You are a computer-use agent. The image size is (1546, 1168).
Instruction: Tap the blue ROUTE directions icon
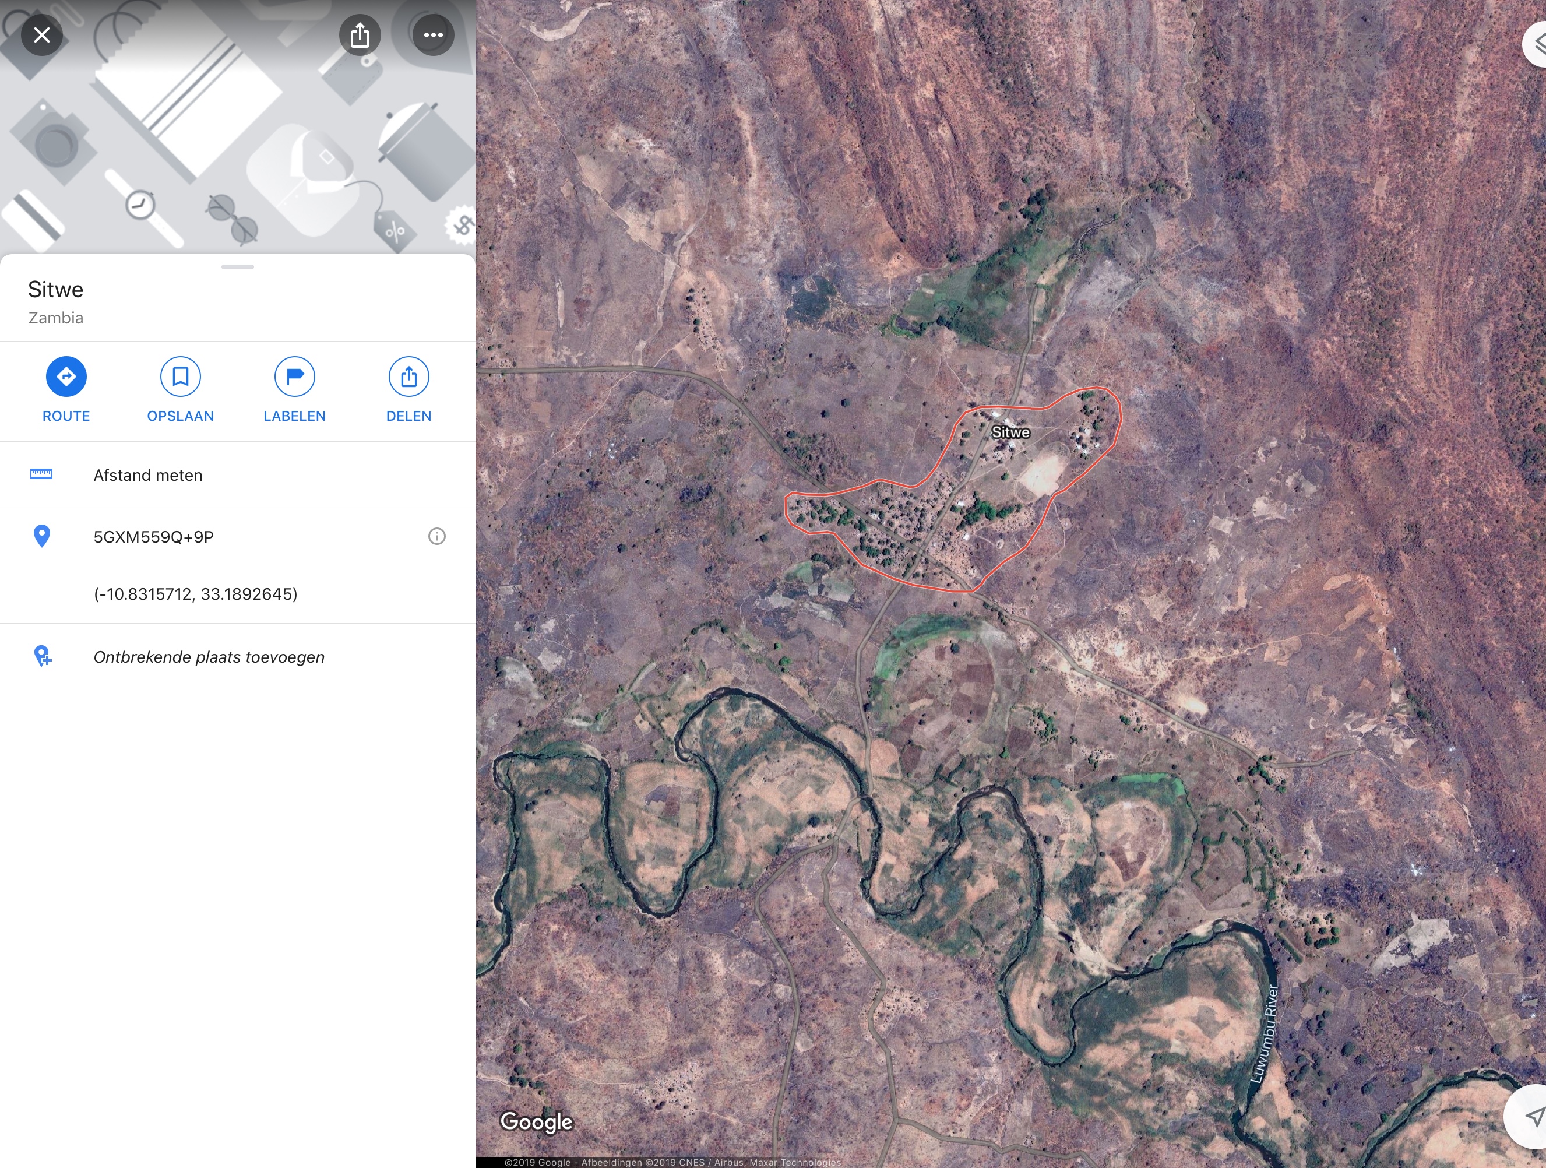[x=66, y=377]
